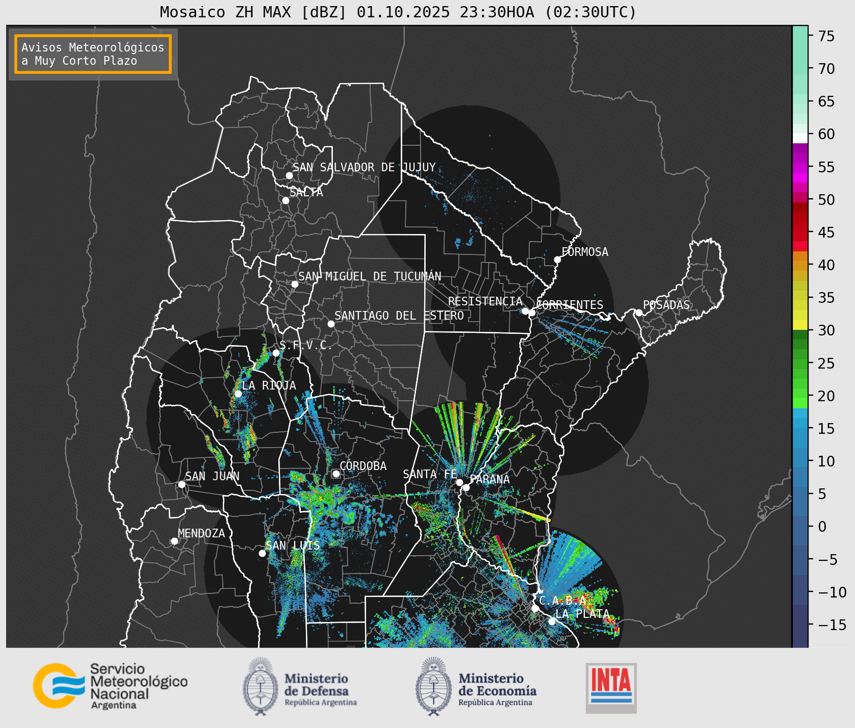Click the SAN LUIS city label
Viewport: 855px width, 728px height.
[293, 545]
